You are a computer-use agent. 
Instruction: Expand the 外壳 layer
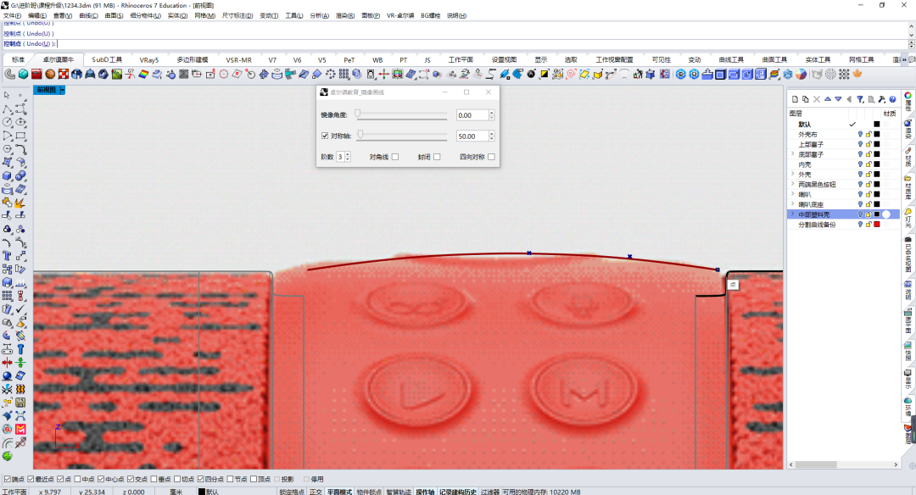coord(793,174)
